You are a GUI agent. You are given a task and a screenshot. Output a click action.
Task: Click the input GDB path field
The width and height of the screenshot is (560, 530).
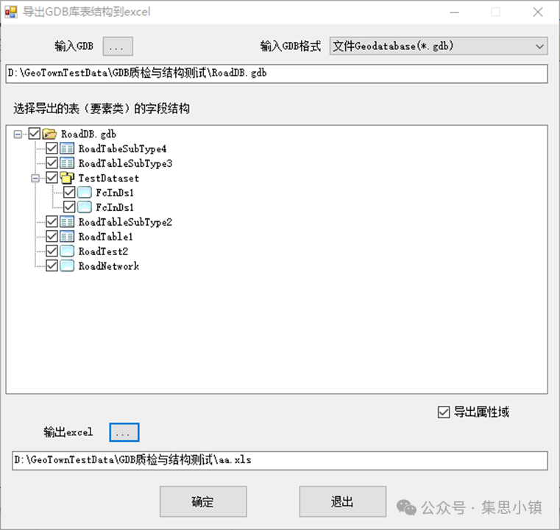coord(277,74)
